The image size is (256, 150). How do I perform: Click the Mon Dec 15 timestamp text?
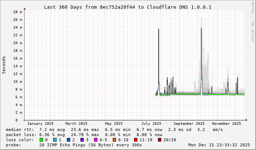(219, 145)
